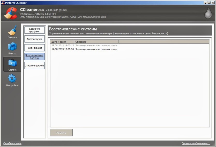Click AMD Athlon processor info line

click(63, 17)
